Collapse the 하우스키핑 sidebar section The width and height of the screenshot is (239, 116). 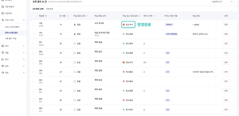[24, 20]
